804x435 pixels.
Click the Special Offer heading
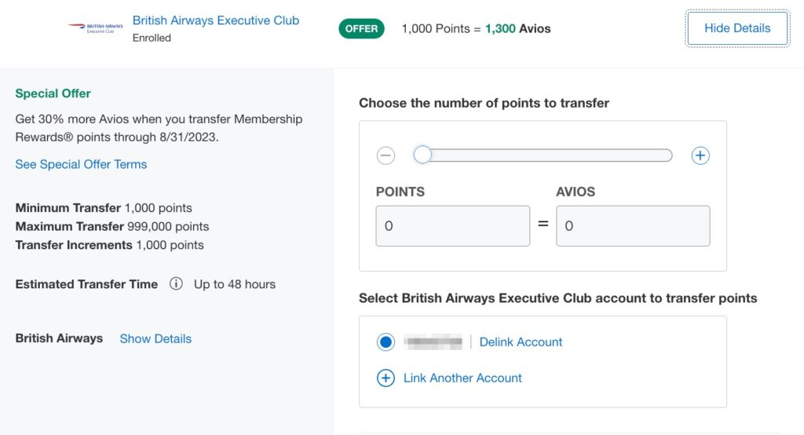point(53,93)
